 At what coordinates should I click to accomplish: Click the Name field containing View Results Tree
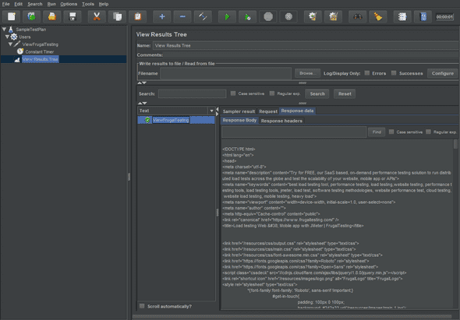tap(306, 45)
